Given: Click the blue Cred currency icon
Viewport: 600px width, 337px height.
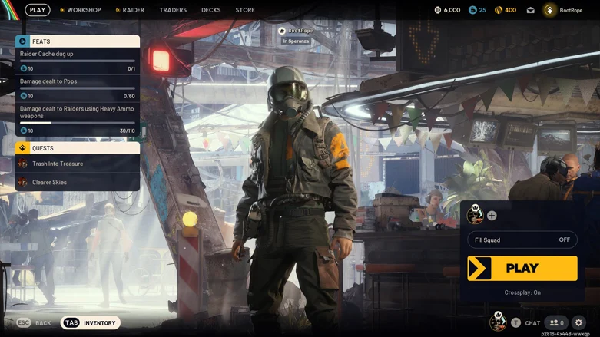Looking at the screenshot, I should (472, 10).
